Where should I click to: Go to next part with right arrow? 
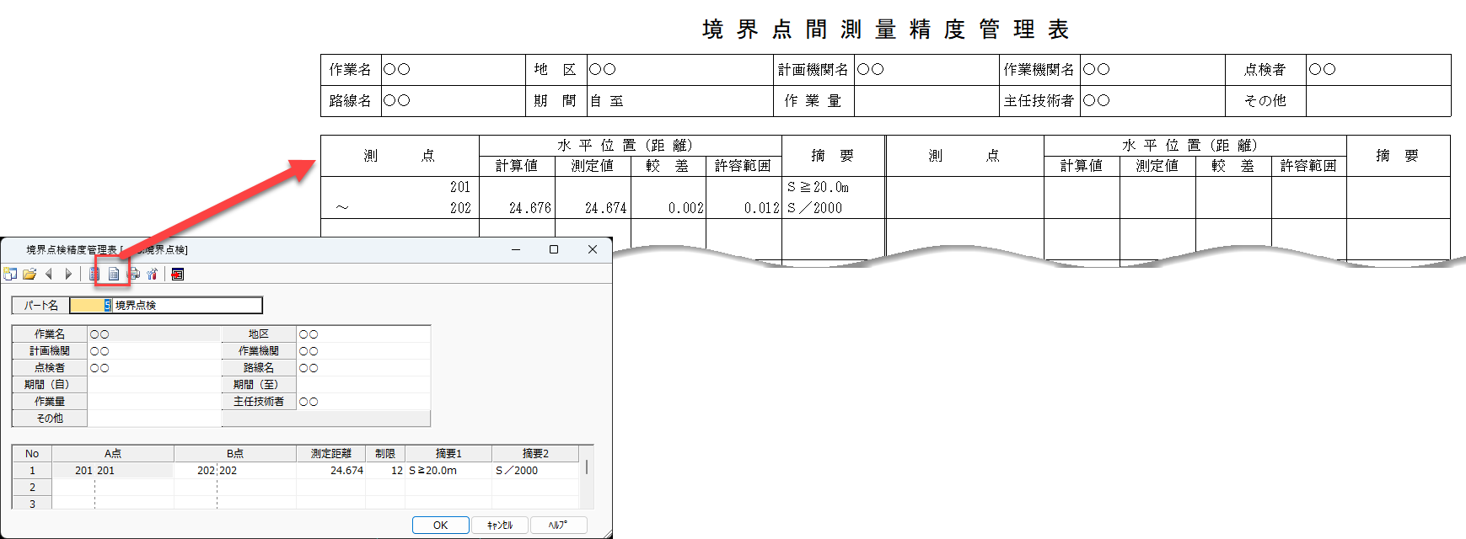tap(68, 274)
